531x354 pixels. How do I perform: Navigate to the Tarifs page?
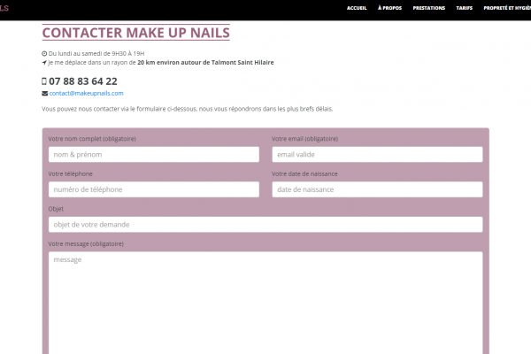coord(464,7)
